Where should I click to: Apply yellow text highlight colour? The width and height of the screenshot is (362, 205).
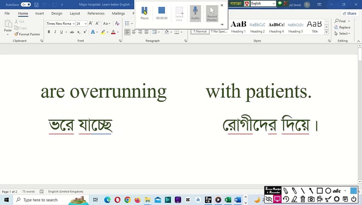click(x=103, y=32)
